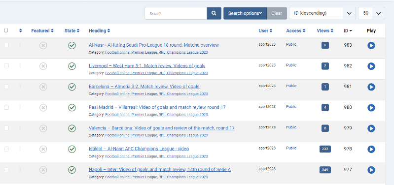The width and height of the screenshot is (394, 185).
Task: Check the box for Valencia – Barcelona row
Action: click(6, 128)
